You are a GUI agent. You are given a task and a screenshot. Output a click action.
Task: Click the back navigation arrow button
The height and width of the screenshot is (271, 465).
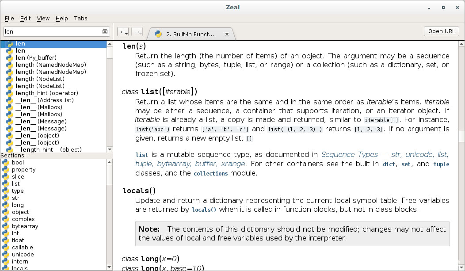click(123, 32)
